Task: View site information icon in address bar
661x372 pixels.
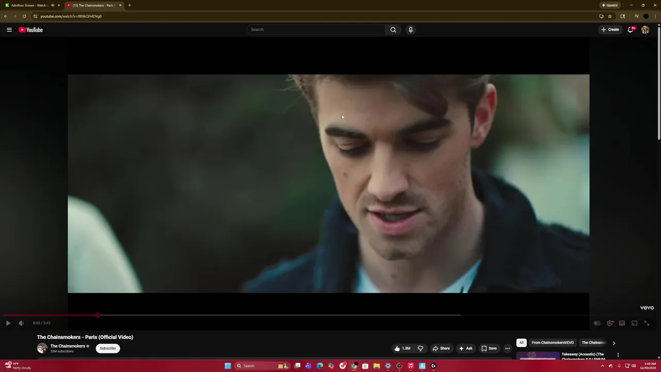Action: [x=36, y=16]
